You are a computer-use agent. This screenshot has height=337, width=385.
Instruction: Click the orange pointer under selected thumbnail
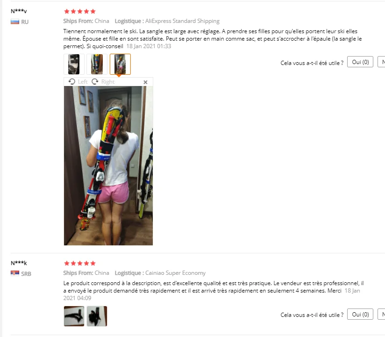pyautogui.click(x=119, y=76)
